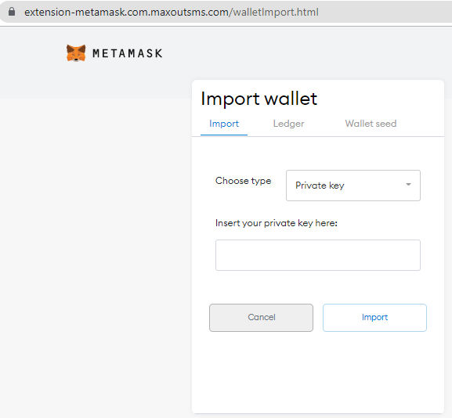
Task: Focus the private key input field
Action: click(x=318, y=255)
